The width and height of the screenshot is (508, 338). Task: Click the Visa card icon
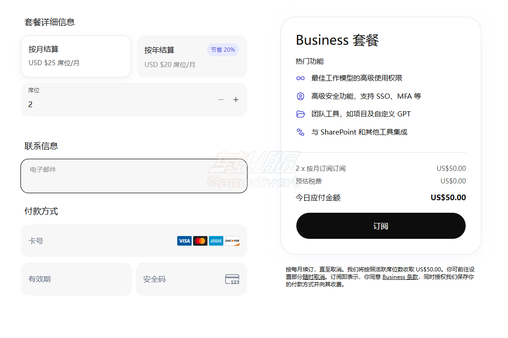(x=184, y=241)
